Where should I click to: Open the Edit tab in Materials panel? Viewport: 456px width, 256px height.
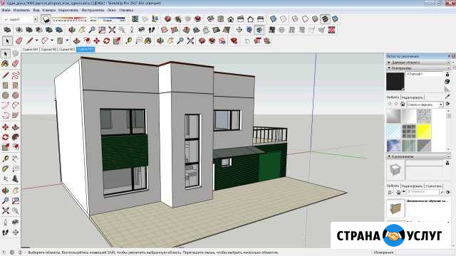click(x=412, y=97)
